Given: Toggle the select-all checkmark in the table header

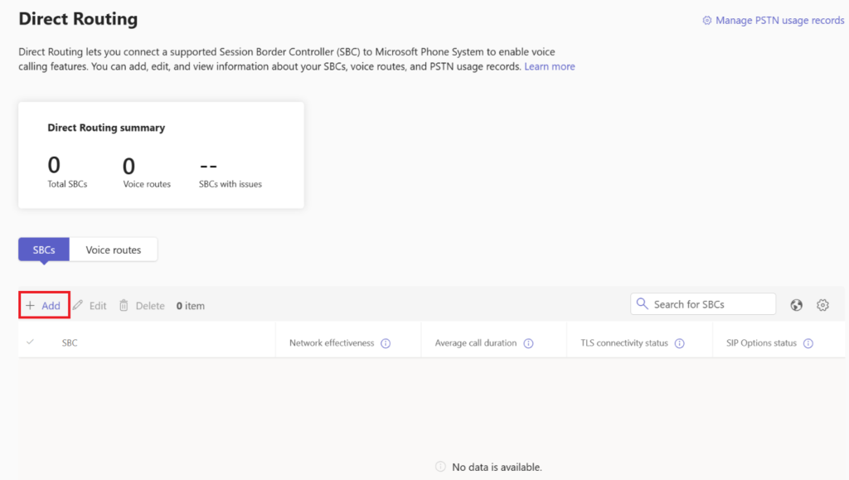Looking at the screenshot, I should point(31,342).
